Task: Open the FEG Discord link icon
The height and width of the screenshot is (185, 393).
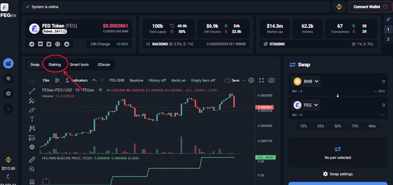Action: 40,44
